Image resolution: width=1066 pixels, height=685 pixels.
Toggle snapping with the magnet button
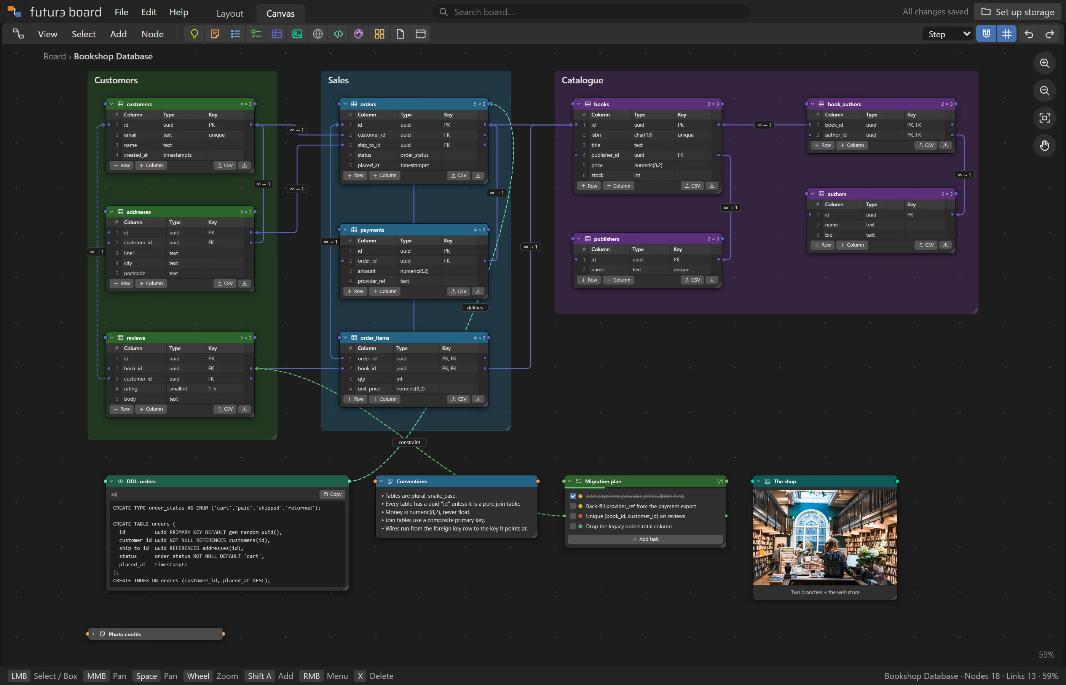coord(986,34)
